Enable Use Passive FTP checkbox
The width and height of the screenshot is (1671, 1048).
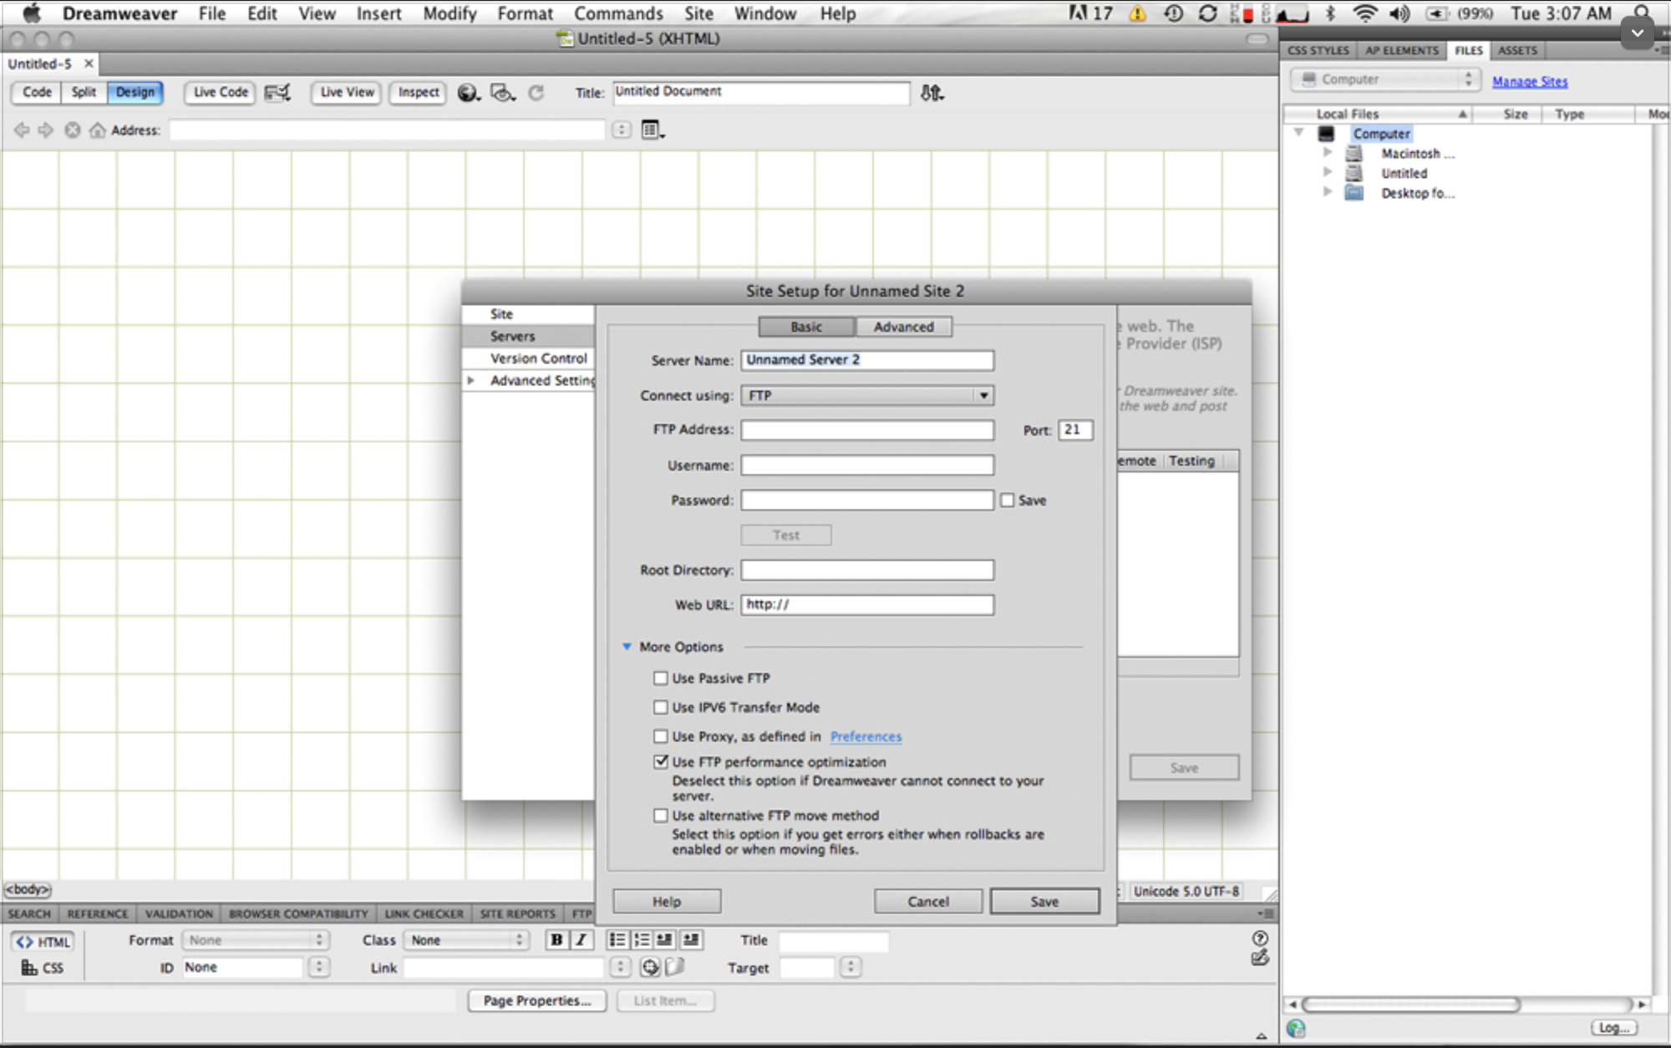661,679
